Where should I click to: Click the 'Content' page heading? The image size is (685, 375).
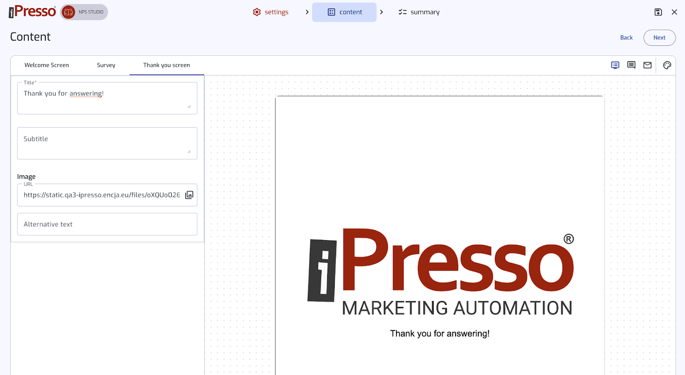point(30,37)
